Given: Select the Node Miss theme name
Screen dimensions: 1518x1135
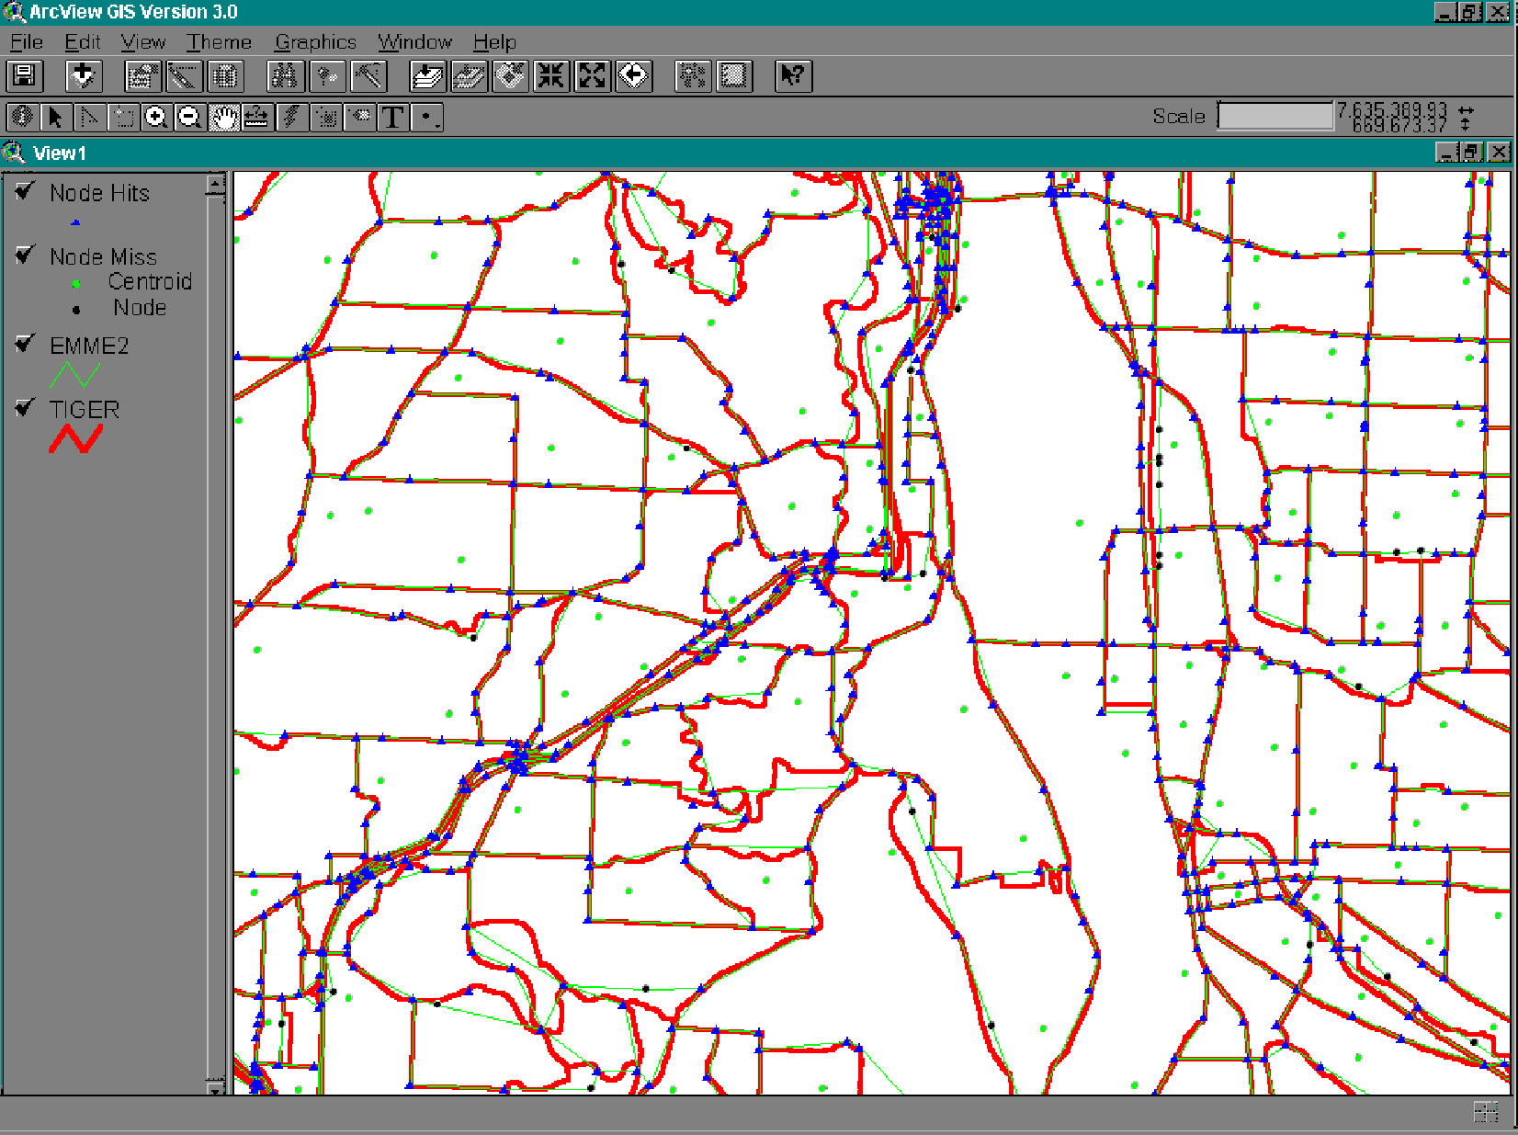Looking at the screenshot, I should tap(103, 256).
